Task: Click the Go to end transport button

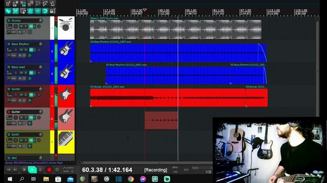Action: coord(15,170)
